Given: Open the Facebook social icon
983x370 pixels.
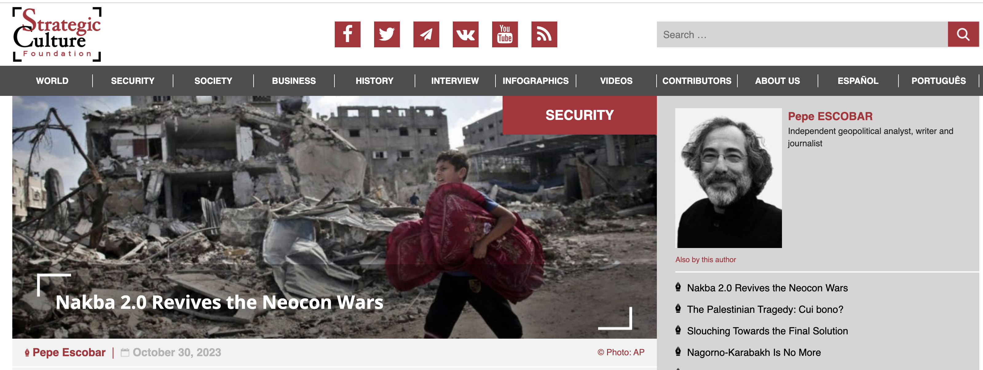Looking at the screenshot, I should [347, 34].
